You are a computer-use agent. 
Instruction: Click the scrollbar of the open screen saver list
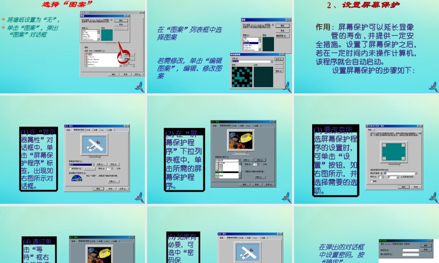240,170
